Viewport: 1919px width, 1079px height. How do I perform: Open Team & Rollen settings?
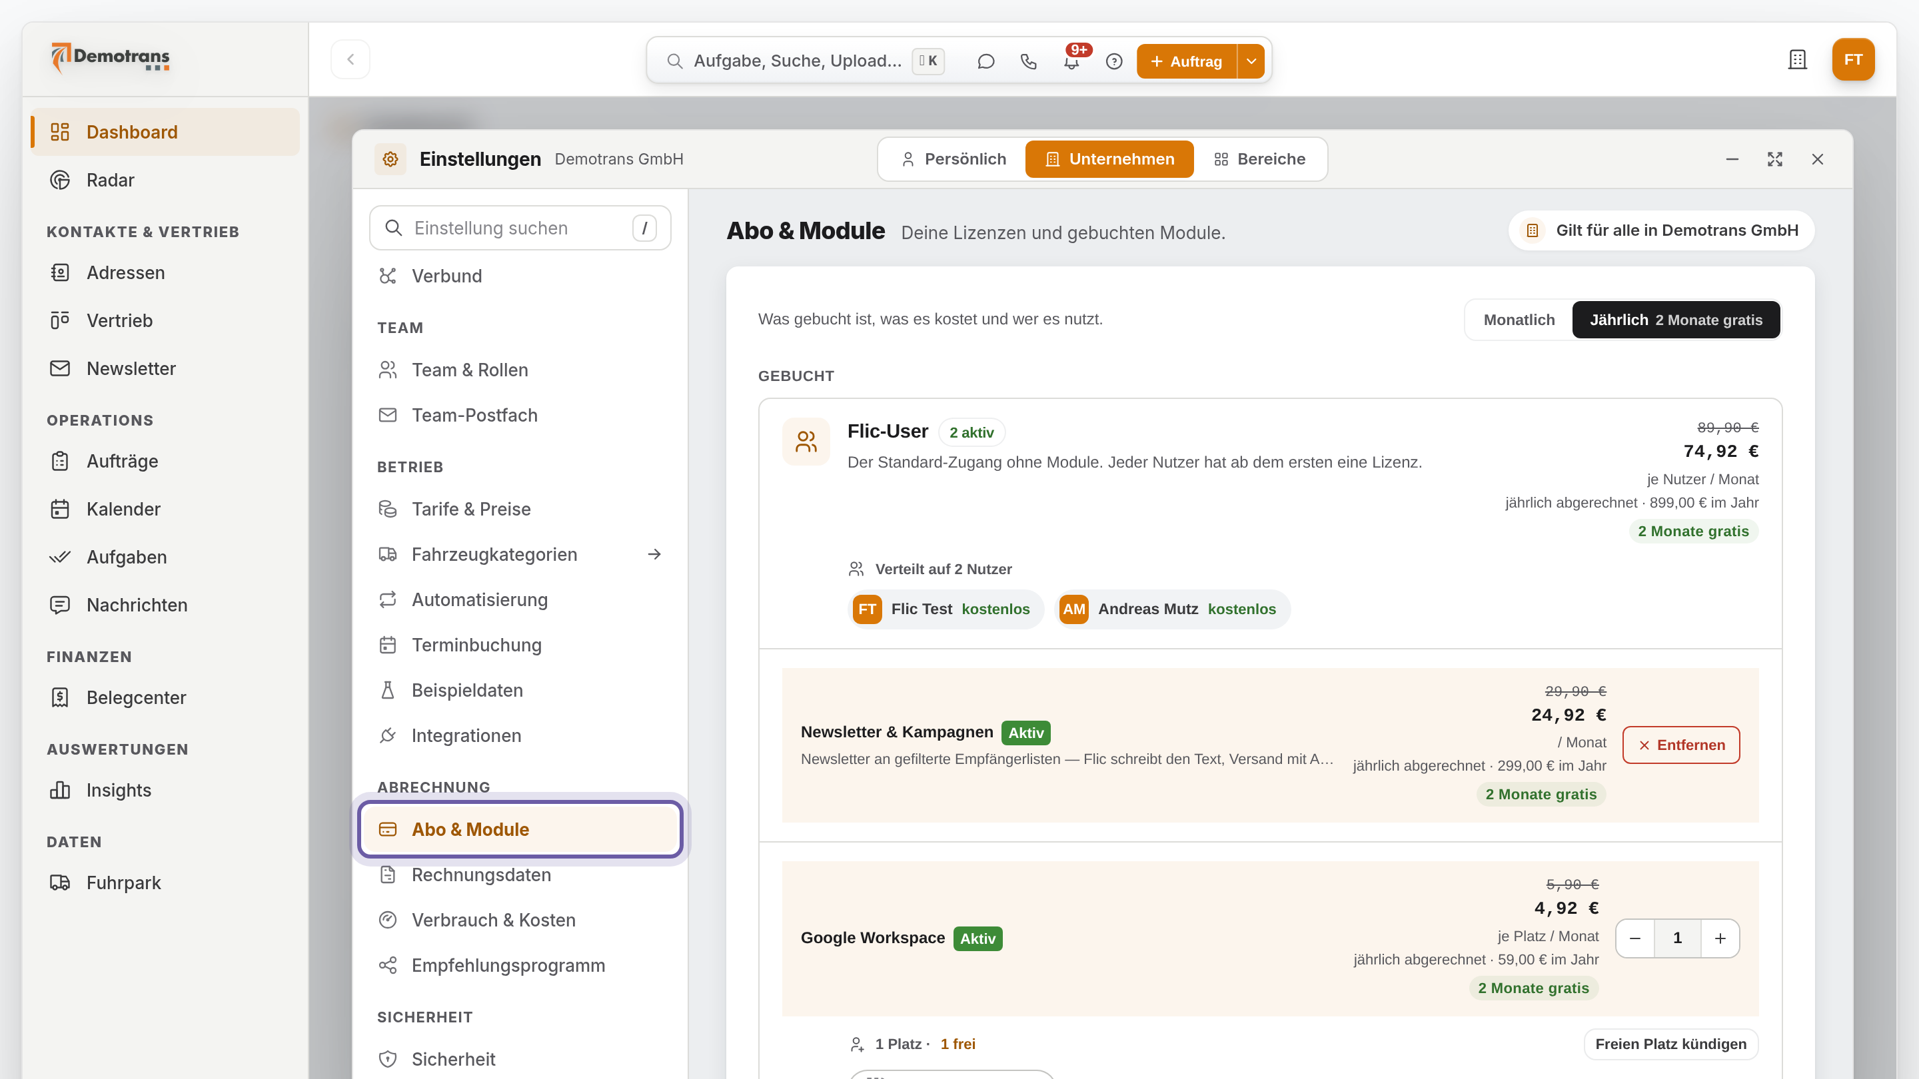click(520, 370)
